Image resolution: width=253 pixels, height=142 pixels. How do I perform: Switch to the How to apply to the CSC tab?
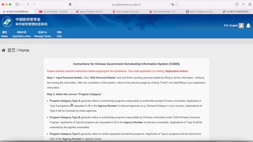click(x=126, y=11)
